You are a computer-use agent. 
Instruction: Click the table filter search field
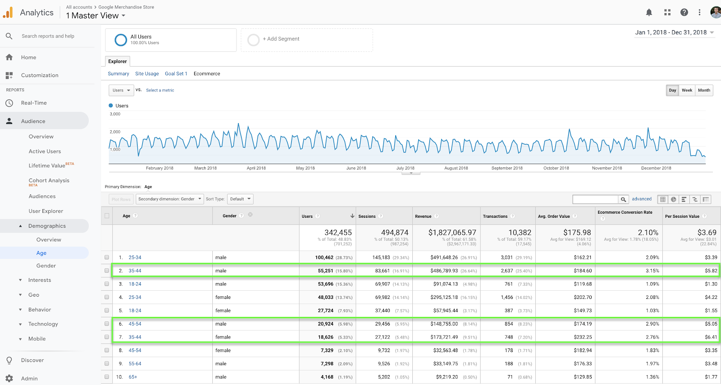pos(595,199)
